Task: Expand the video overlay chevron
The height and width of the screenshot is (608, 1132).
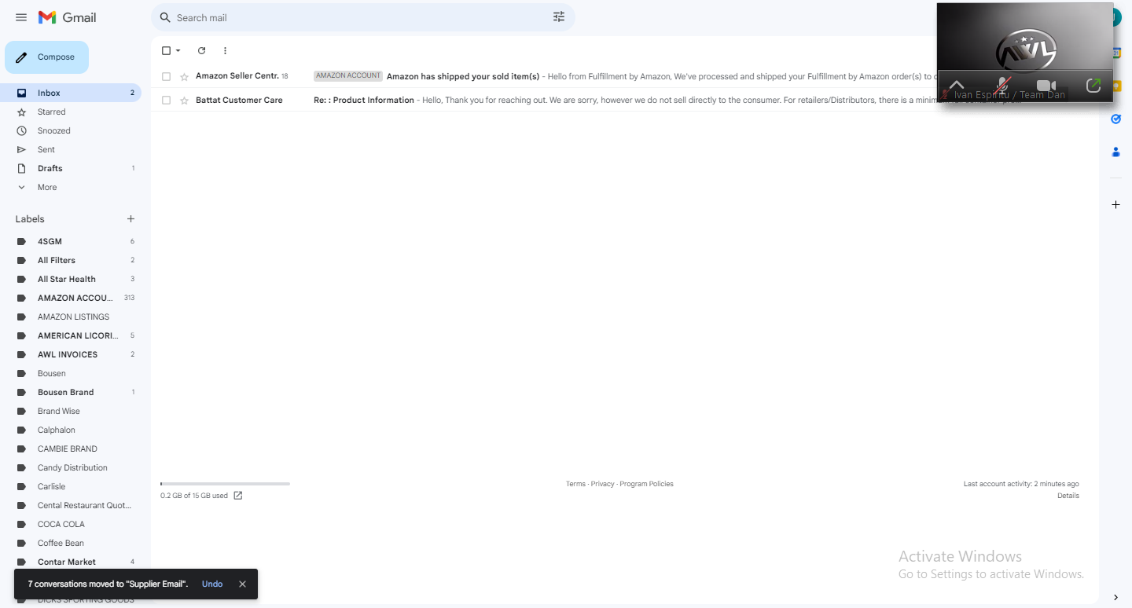Action: (x=956, y=85)
